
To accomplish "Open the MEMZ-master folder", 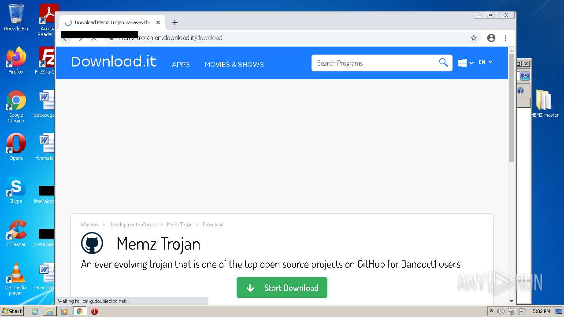I will [x=545, y=104].
